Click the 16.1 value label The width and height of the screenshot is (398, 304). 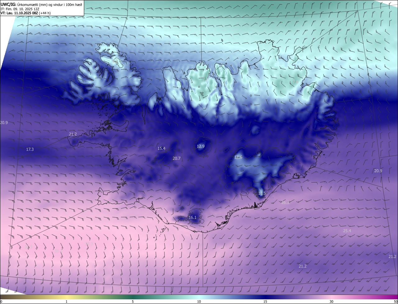pyautogui.click(x=192, y=218)
